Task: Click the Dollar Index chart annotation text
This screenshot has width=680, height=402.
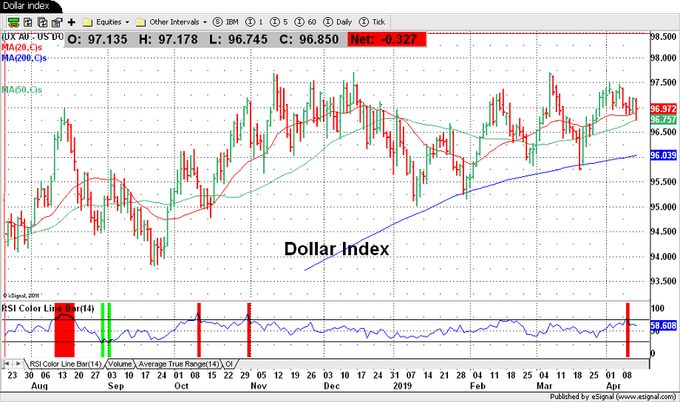Action: click(x=336, y=249)
